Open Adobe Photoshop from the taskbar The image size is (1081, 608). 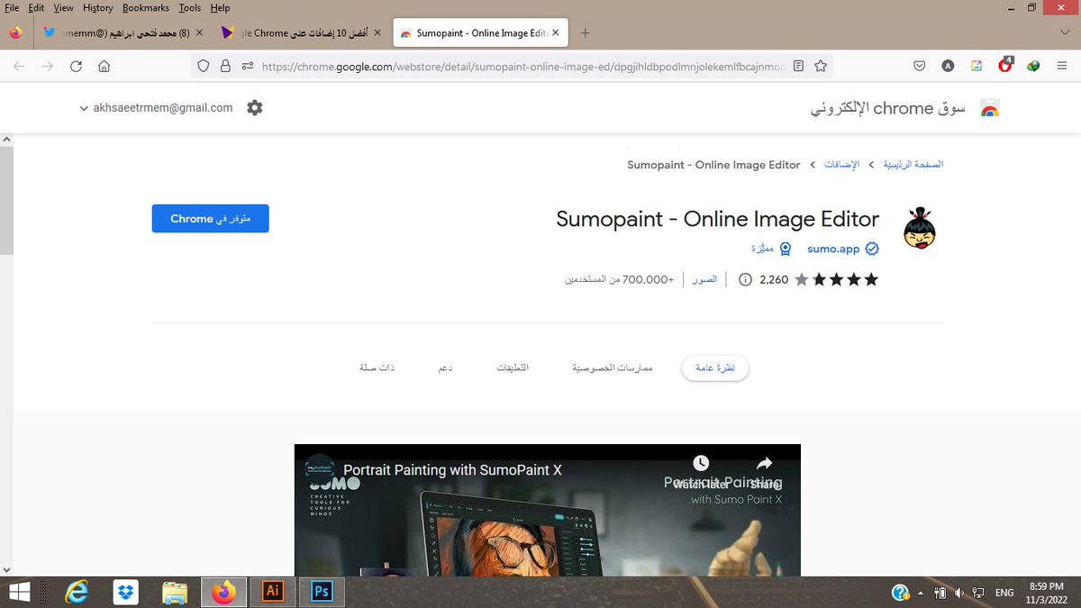click(322, 592)
